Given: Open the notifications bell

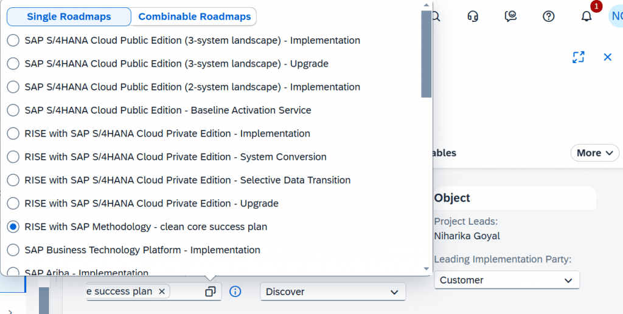Looking at the screenshot, I should 586,16.
